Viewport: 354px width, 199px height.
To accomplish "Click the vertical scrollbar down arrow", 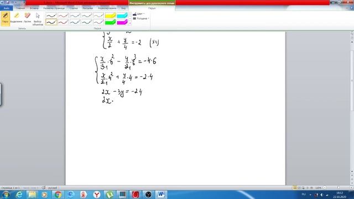I will point(352,172).
